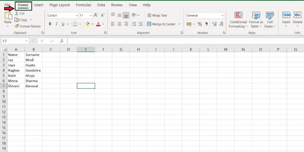304x152 pixels.
Task: Select row 7 header
Action: pyautogui.click(x=3, y=86)
